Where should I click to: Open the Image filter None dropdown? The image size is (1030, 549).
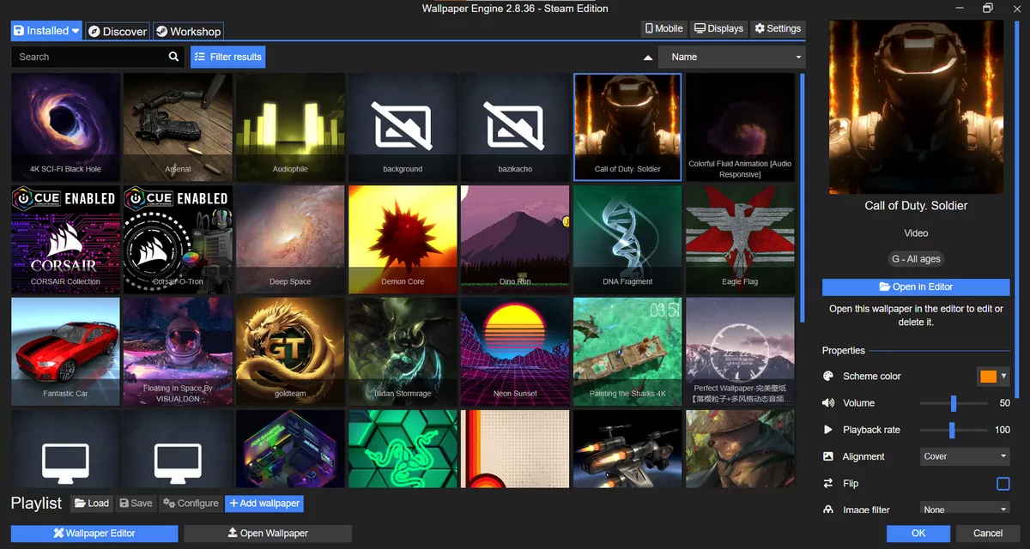pos(965,510)
